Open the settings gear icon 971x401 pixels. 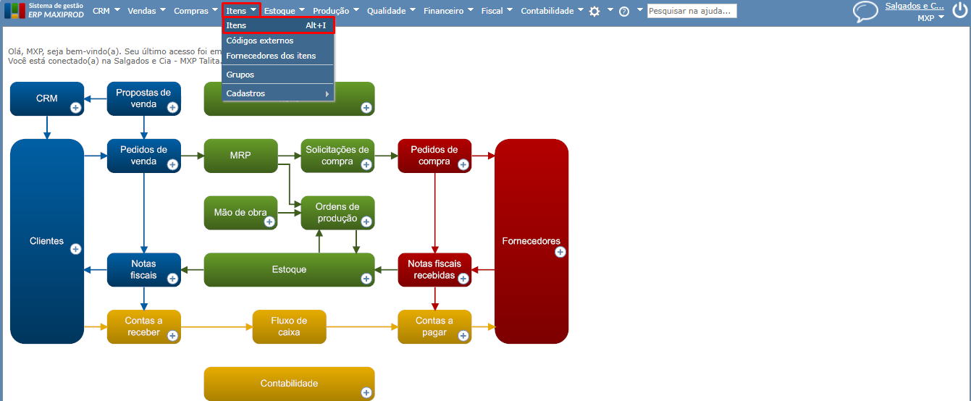coord(594,12)
